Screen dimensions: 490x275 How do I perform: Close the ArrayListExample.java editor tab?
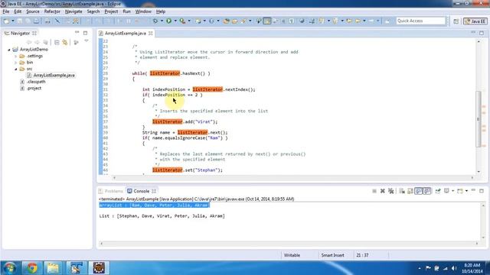pyautogui.click(x=151, y=33)
